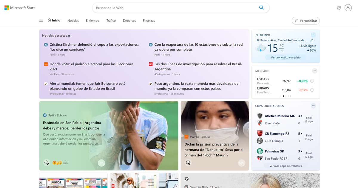
Task: Click the magnifying glass search icon
Action: (x=261, y=8)
